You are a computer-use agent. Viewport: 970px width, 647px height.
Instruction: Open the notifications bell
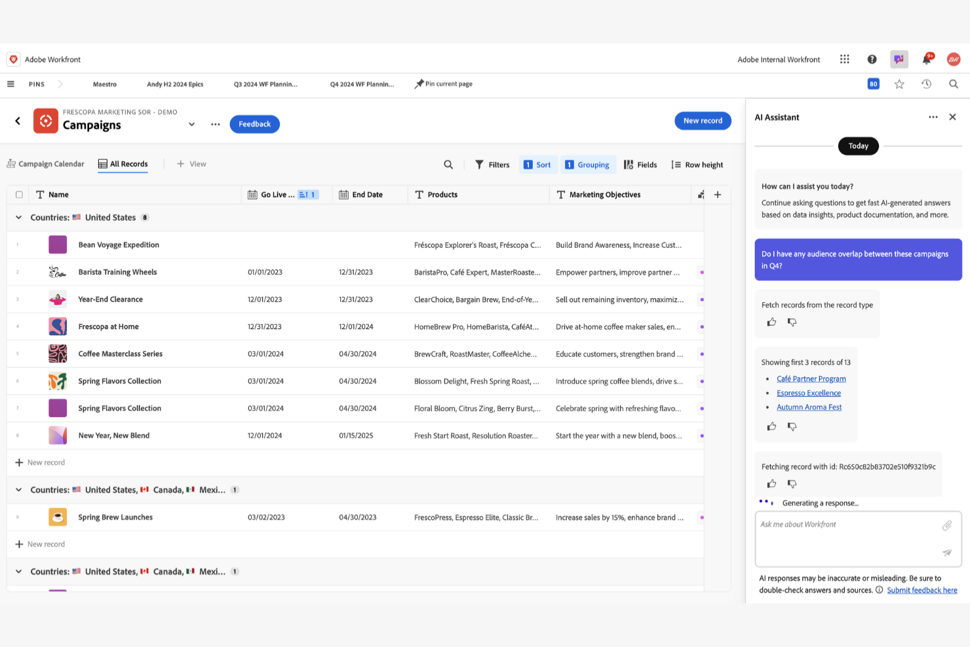(x=926, y=58)
